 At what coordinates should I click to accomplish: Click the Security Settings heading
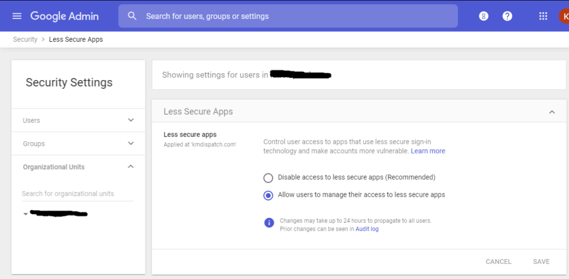point(69,82)
